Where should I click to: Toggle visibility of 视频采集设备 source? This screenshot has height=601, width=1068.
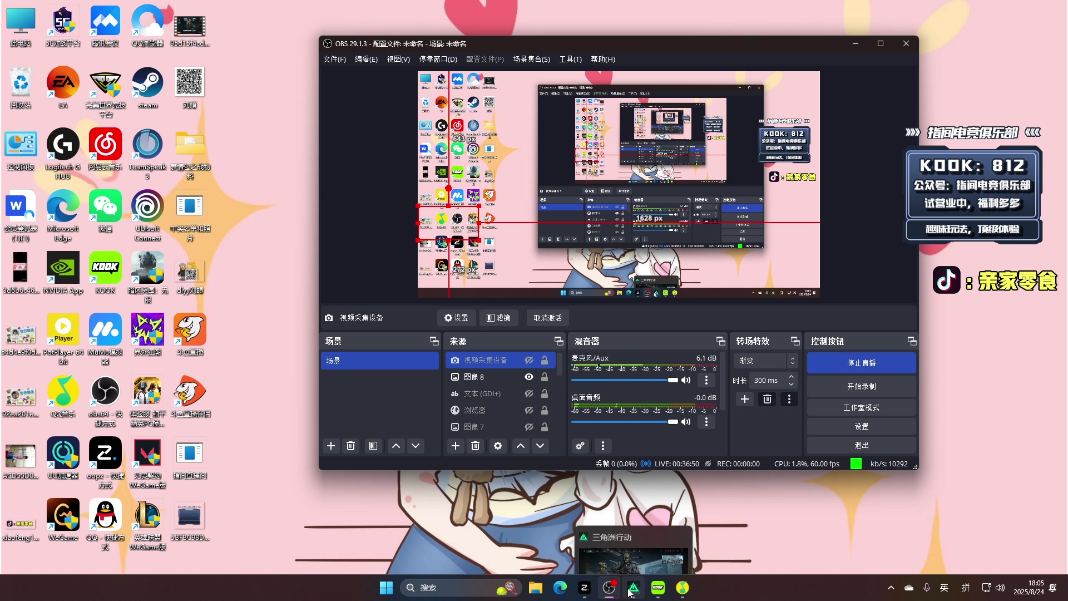pyautogui.click(x=529, y=360)
